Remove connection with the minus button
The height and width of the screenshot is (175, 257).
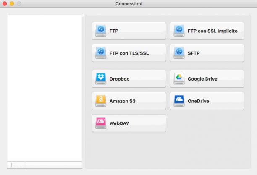pyautogui.click(x=21, y=165)
